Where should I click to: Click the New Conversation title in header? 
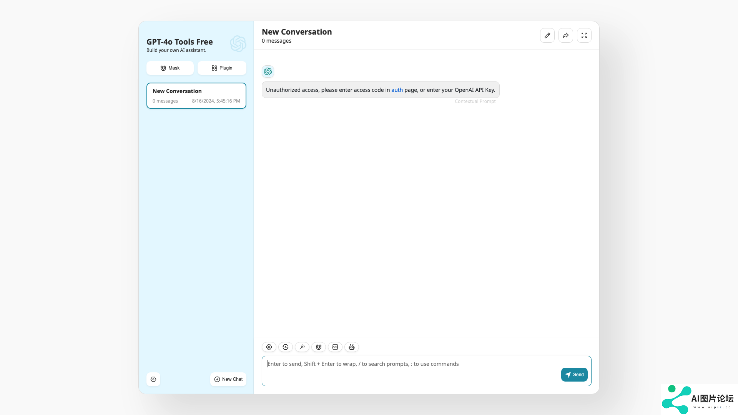(297, 32)
